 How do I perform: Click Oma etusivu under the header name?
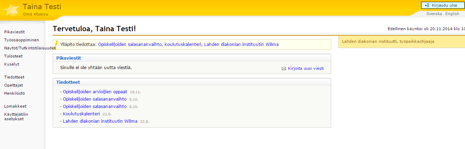pos(35,14)
